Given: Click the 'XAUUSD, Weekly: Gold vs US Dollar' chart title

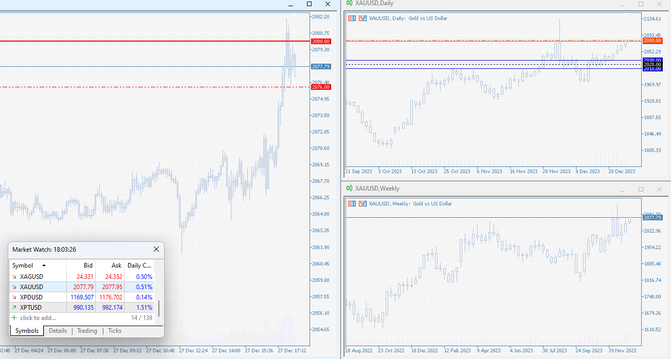Looking at the screenshot, I should tap(411, 204).
